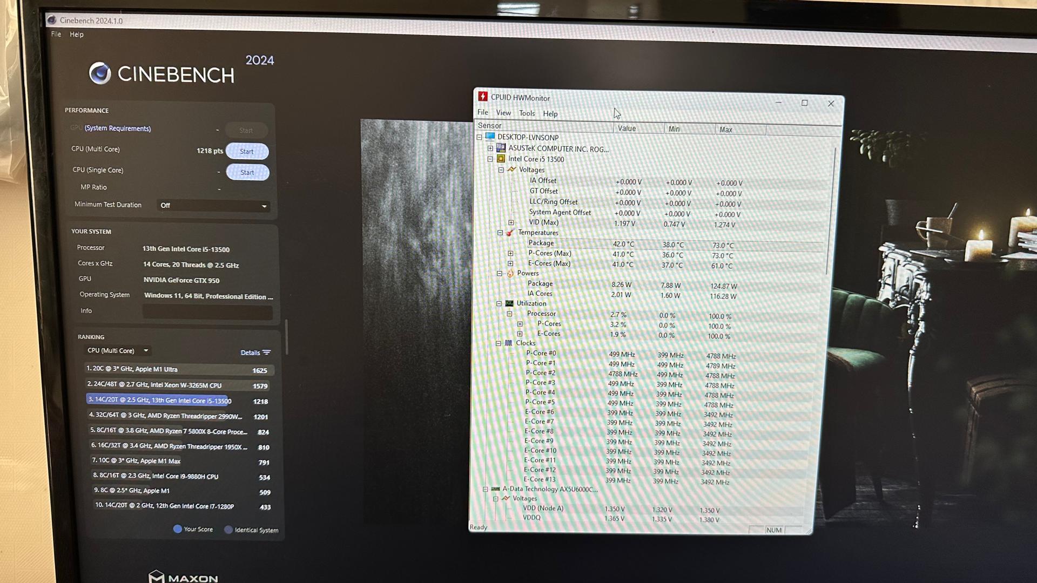Maximize the HWMonitor window

(804, 103)
